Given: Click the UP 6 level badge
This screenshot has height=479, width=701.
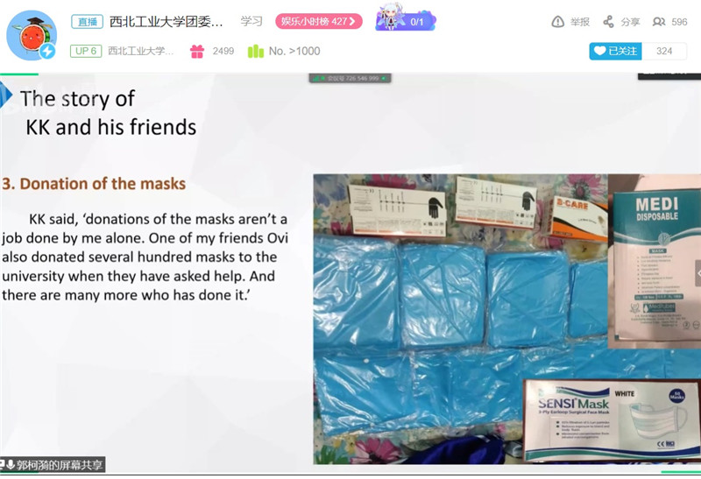Looking at the screenshot, I should (86, 51).
